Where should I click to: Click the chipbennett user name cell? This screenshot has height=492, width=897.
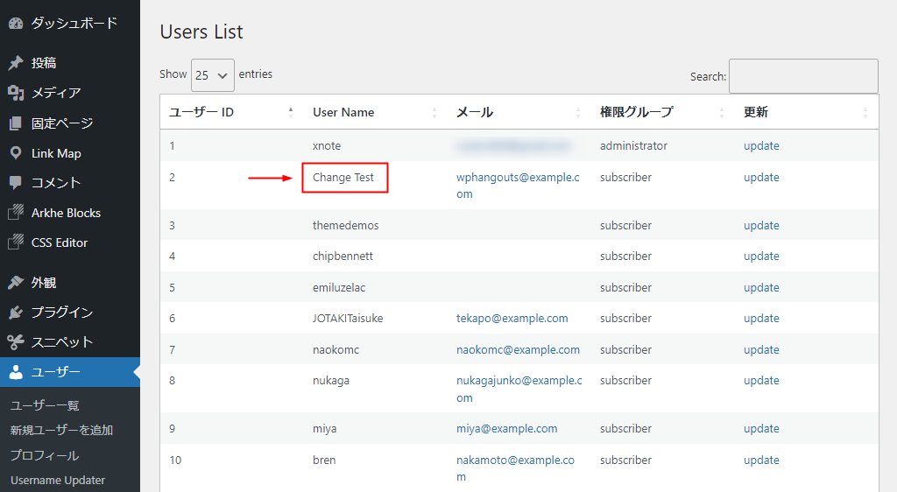coord(343,256)
